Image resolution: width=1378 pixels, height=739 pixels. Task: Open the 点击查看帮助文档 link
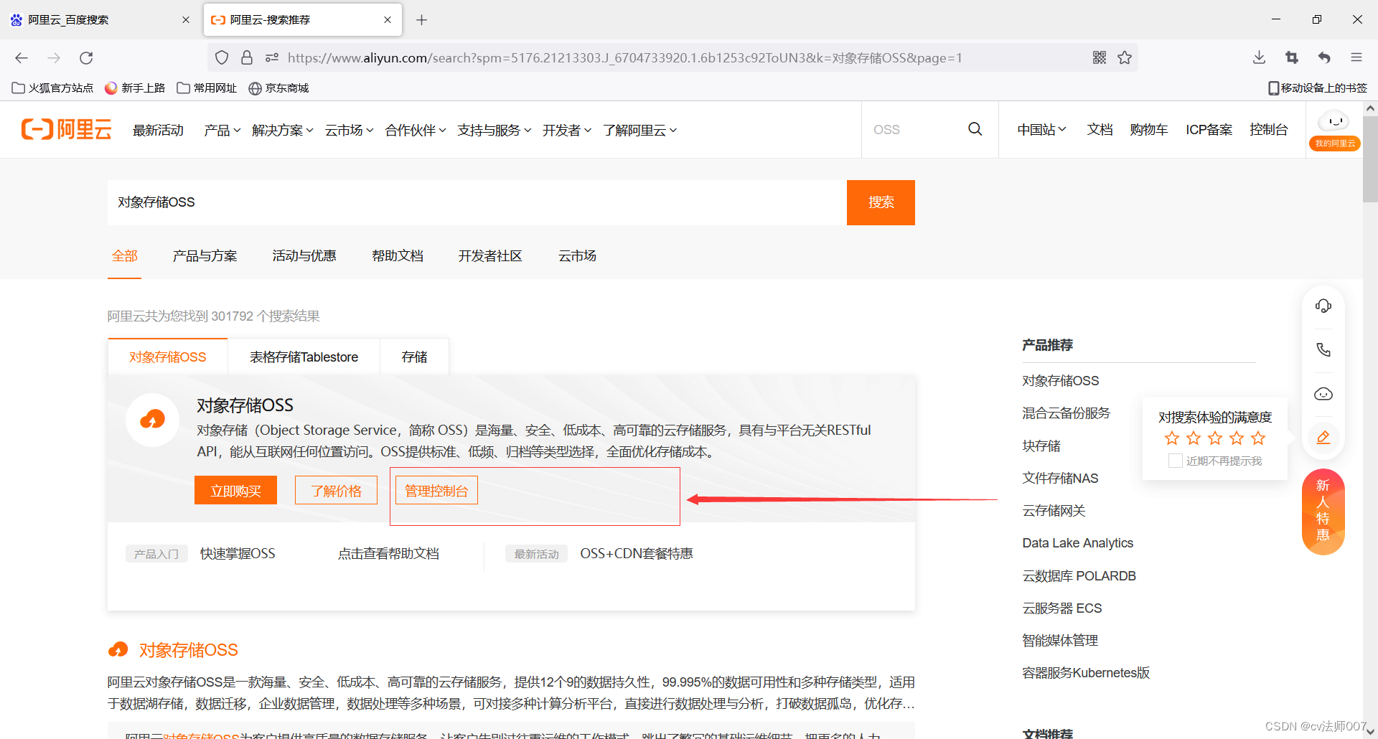coord(388,554)
